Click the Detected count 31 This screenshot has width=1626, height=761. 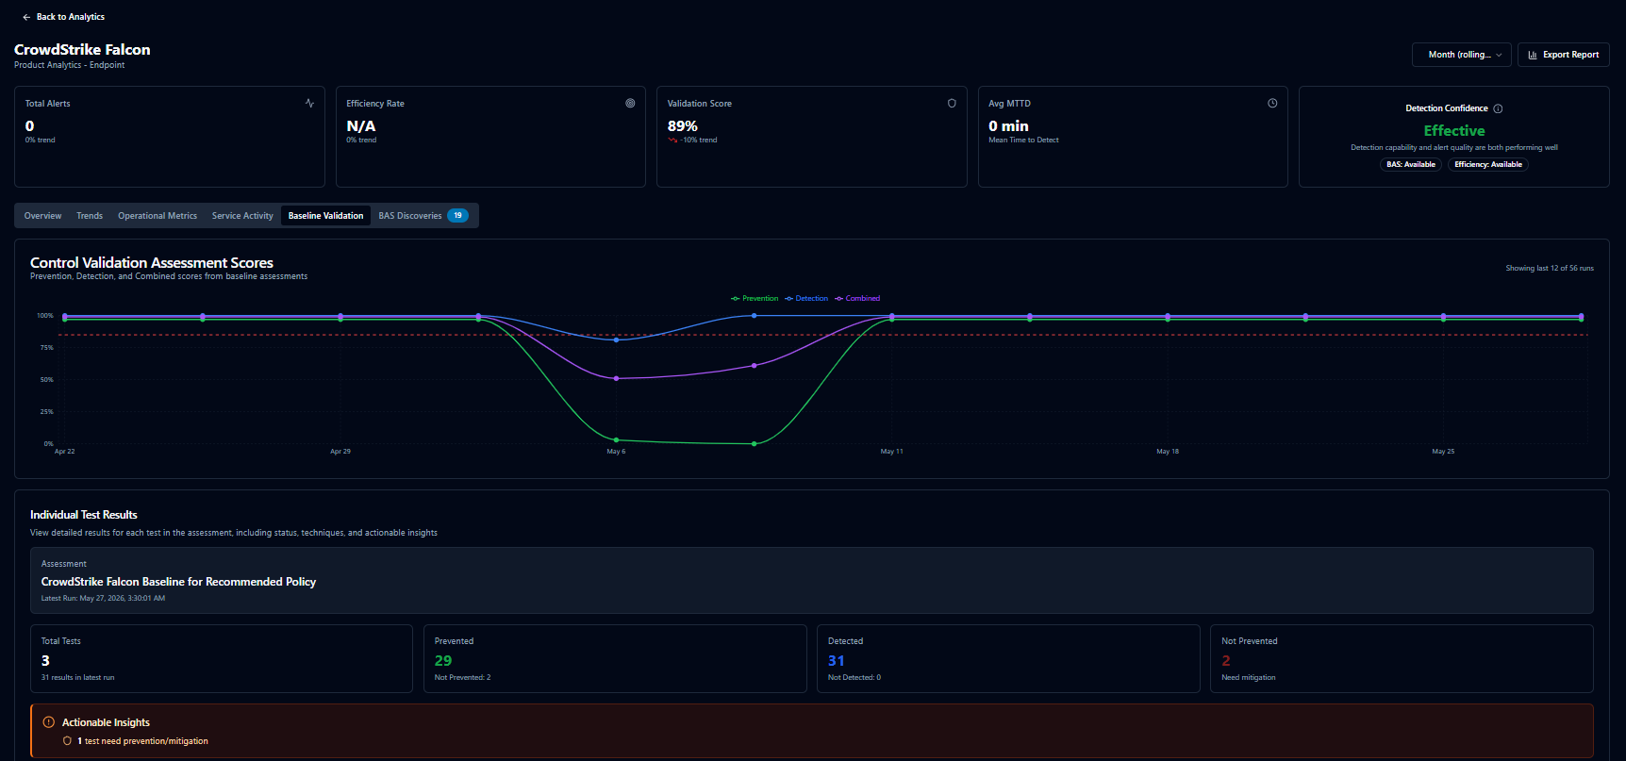[x=836, y=661]
